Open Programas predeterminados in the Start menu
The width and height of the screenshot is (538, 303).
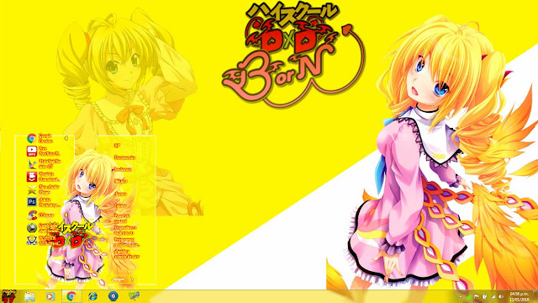pyautogui.click(x=126, y=242)
